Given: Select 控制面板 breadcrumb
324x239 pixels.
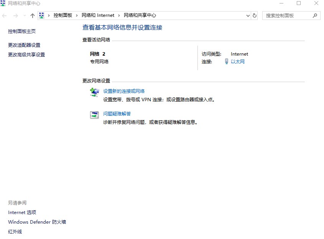Looking at the screenshot, I should pos(63,15).
